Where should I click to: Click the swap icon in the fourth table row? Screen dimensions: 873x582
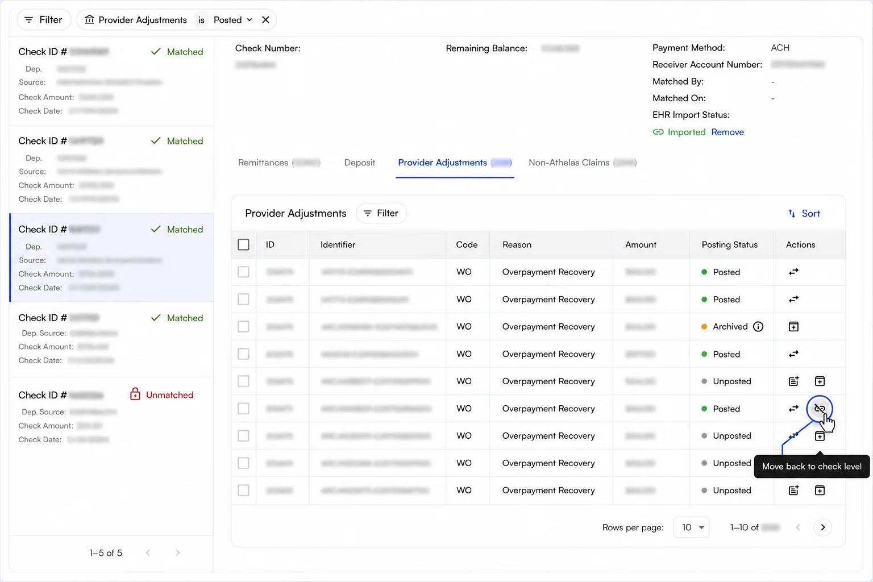(x=793, y=354)
